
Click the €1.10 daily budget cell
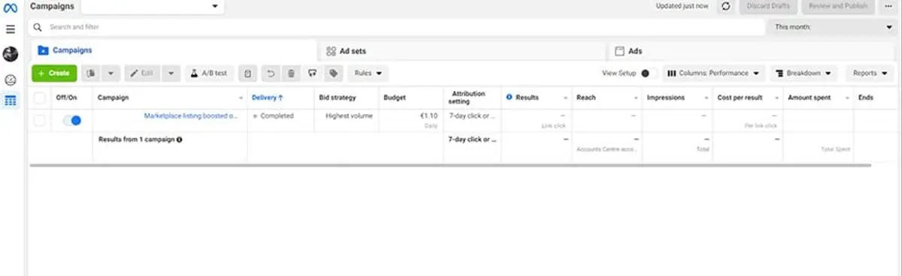point(410,120)
